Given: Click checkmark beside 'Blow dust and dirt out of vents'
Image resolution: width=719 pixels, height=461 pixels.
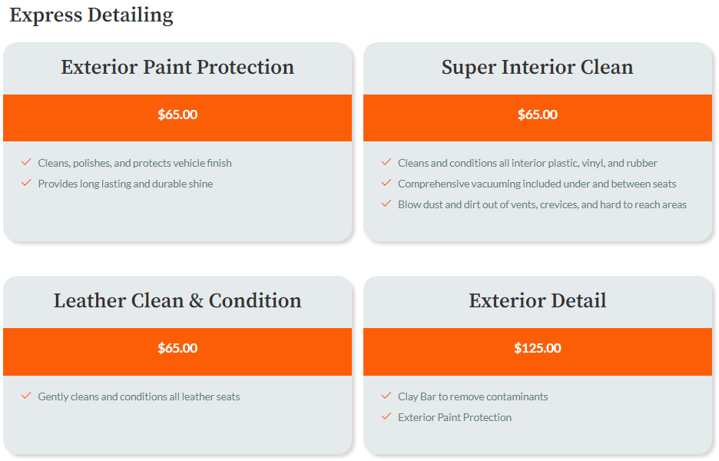Looking at the screenshot, I should pyautogui.click(x=386, y=204).
